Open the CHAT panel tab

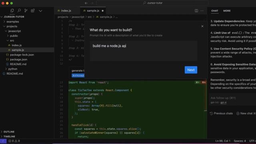[215, 11]
